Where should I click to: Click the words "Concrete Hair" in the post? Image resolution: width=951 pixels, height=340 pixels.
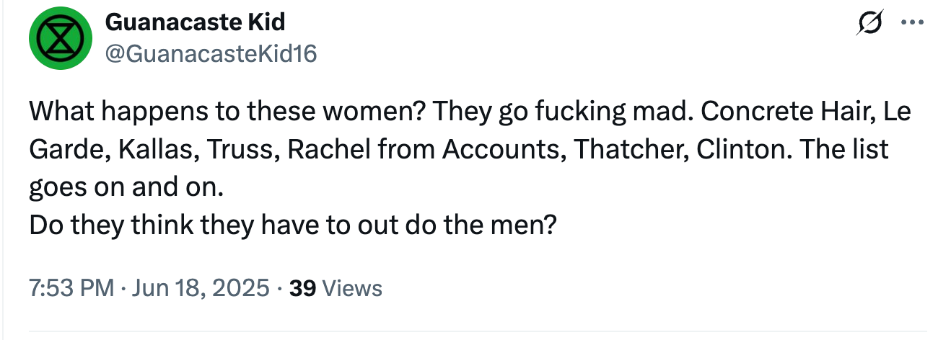tap(779, 112)
